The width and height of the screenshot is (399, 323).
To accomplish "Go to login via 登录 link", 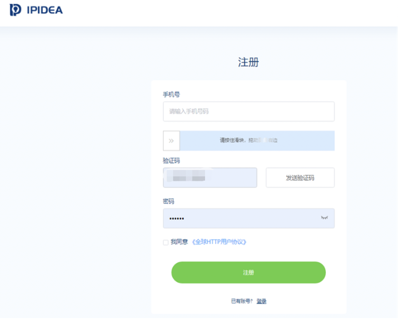I will click(x=261, y=301).
